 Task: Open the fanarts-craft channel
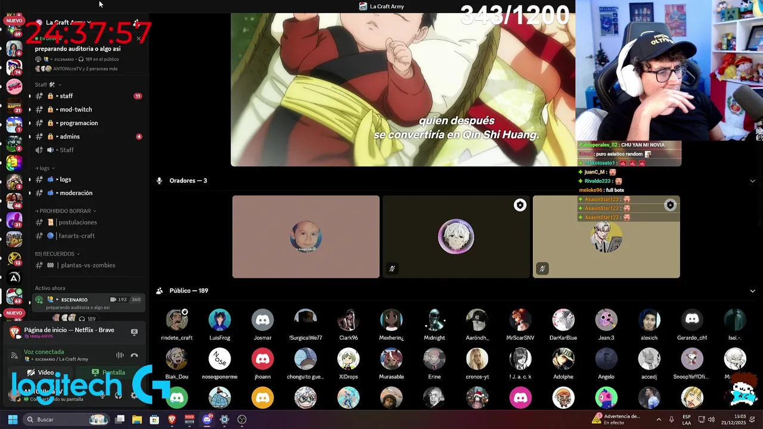click(x=88, y=236)
